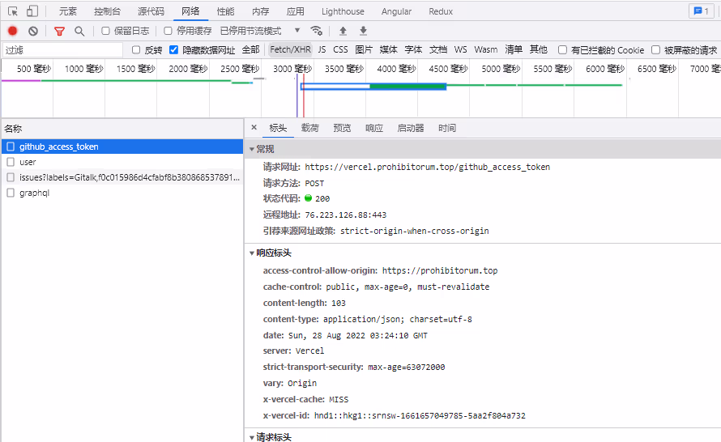Viewport: 721px width, 442px height.
Task: Switch to the 元素 tab
Action: (x=68, y=11)
